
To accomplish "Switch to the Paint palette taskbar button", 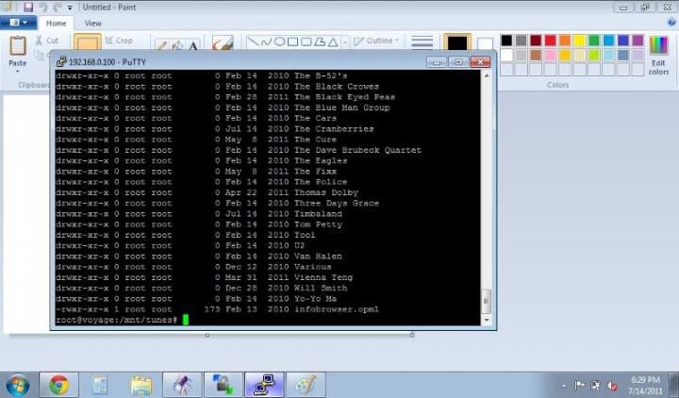I will [306, 385].
